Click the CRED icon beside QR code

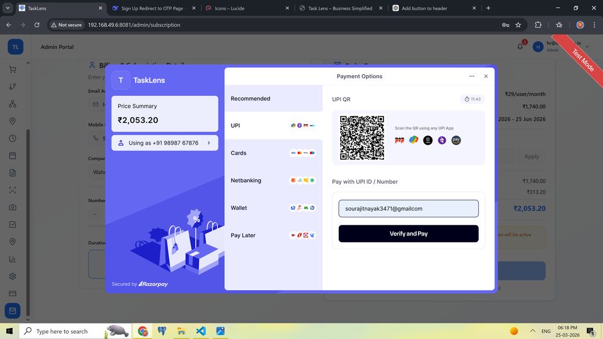pyautogui.click(x=428, y=140)
